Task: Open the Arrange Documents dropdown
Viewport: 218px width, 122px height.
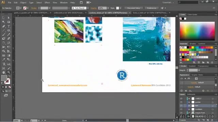Action: tap(89, 2)
